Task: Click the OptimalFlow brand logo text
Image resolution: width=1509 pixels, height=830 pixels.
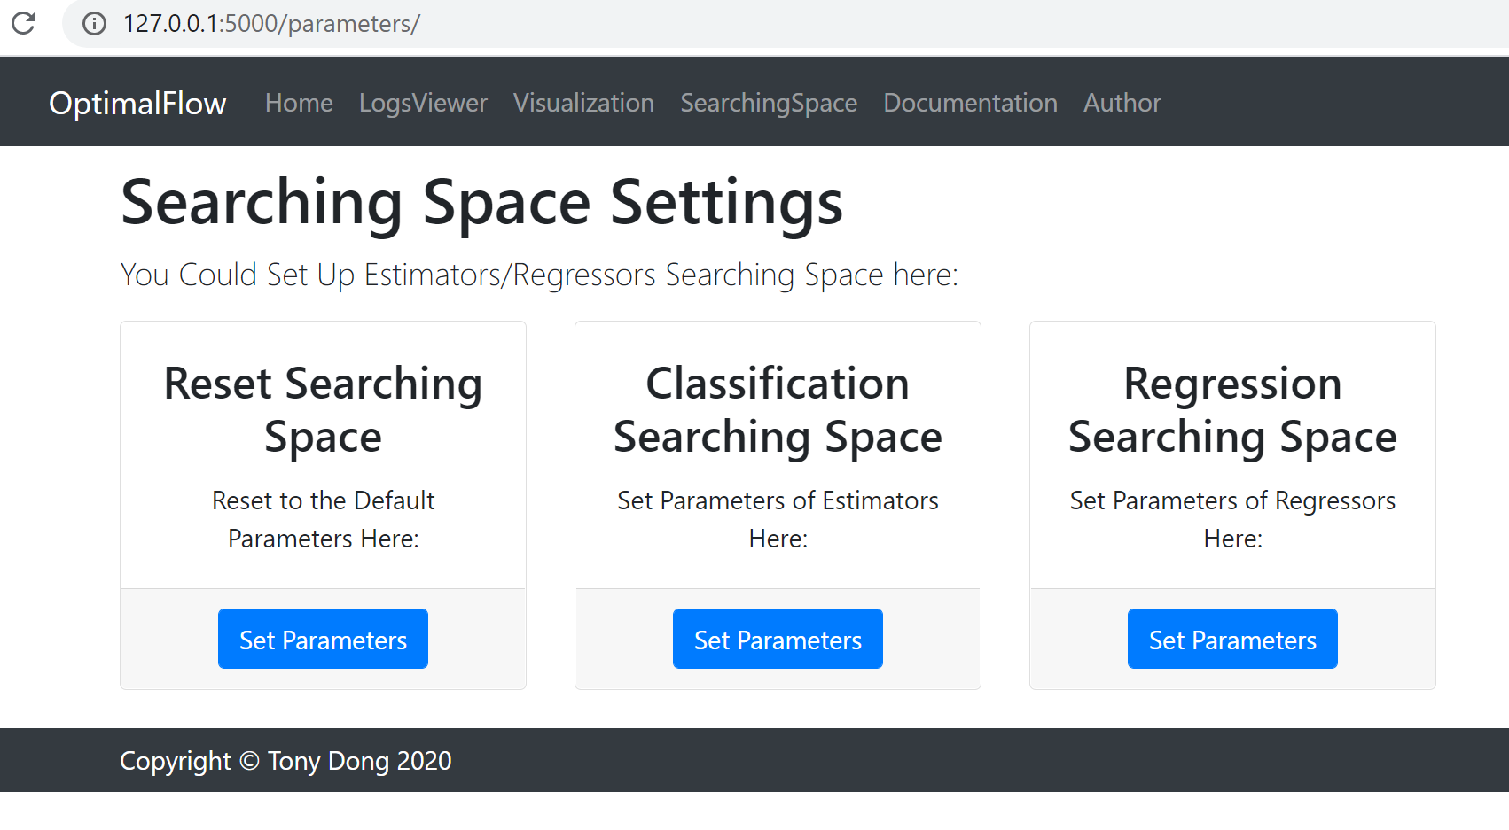Action: (137, 103)
